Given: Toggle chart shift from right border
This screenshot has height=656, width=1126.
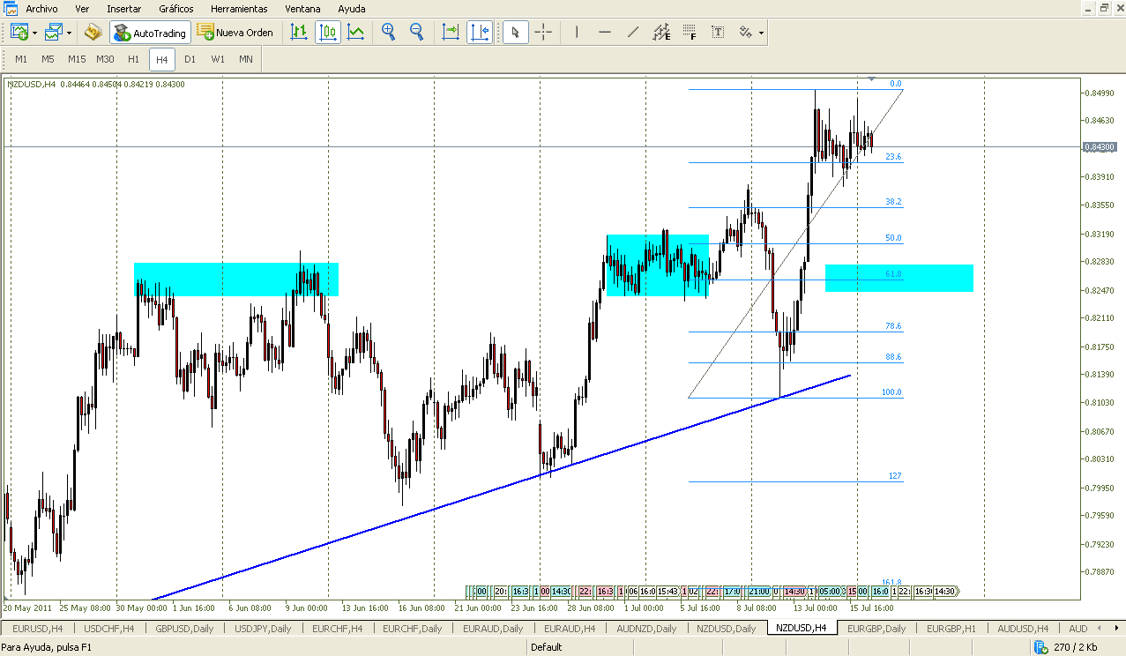Looking at the screenshot, I should (x=481, y=33).
